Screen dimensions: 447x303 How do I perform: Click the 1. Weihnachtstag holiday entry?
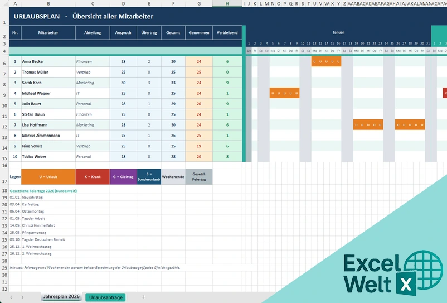point(37,247)
